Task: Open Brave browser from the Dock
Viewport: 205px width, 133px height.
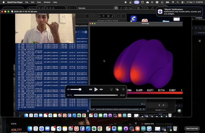Action: click(77, 129)
